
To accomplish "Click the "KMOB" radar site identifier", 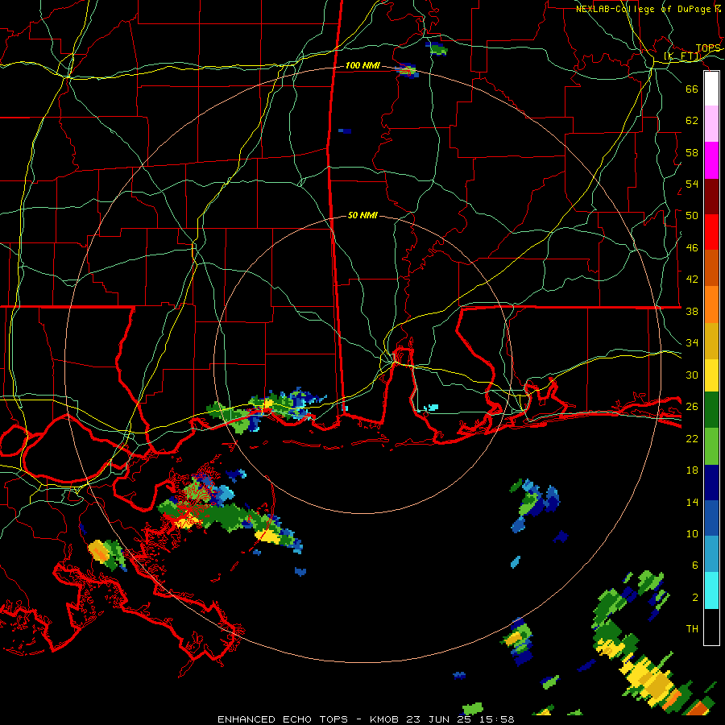I will (x=383, y=719).
